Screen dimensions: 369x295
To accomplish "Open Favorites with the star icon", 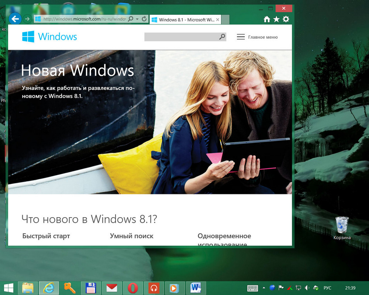I will click(x=276, y=19).
